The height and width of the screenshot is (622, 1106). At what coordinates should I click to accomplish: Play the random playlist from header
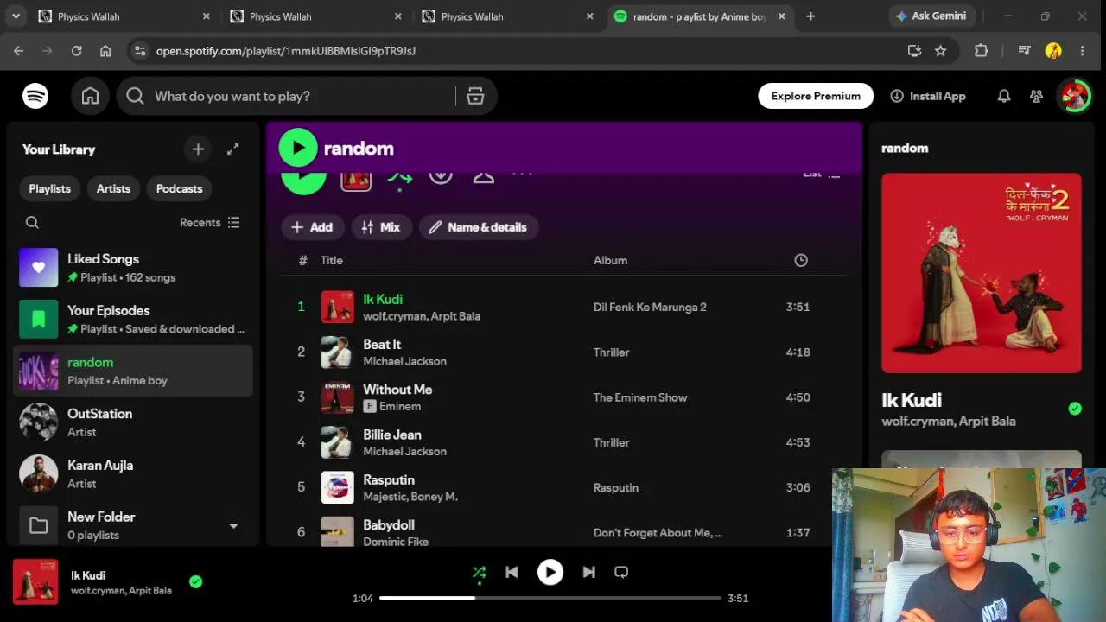coord(298,148)
